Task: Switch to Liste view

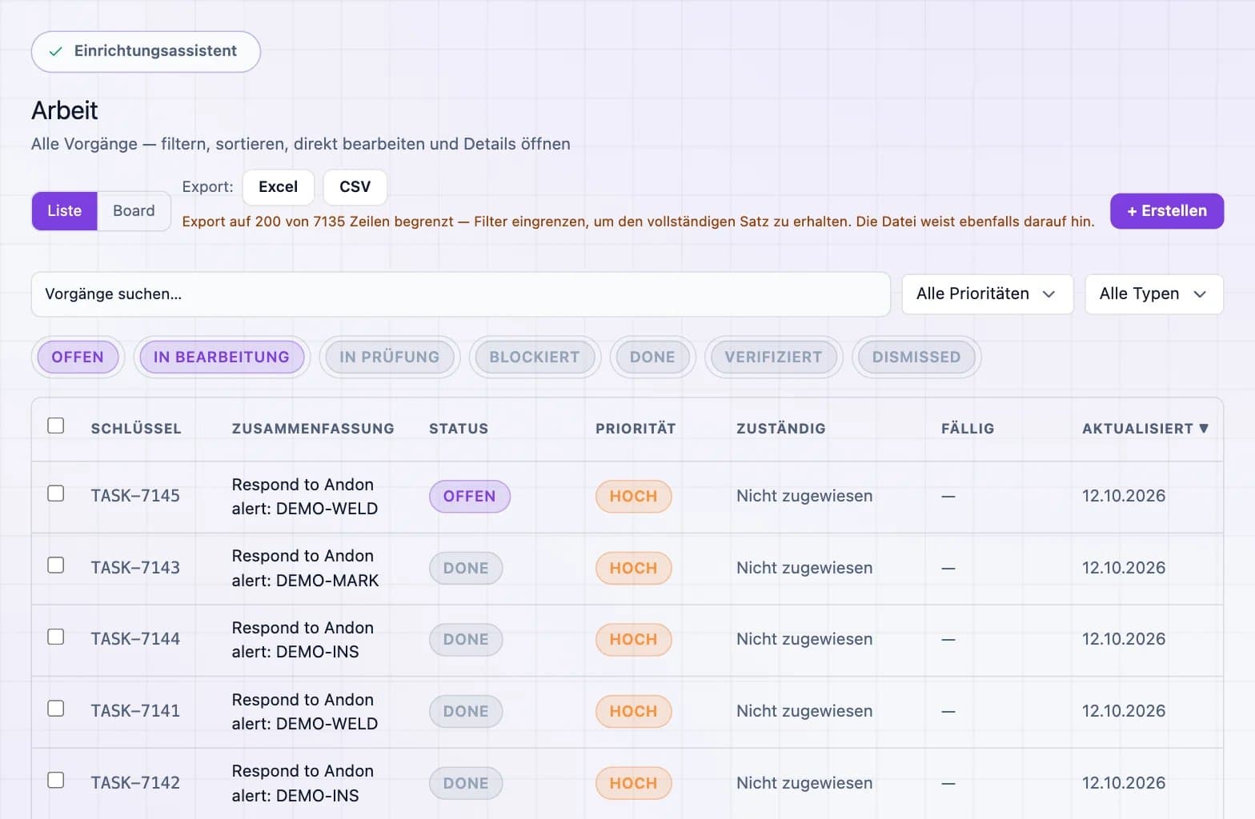Action: pos(65,210)
